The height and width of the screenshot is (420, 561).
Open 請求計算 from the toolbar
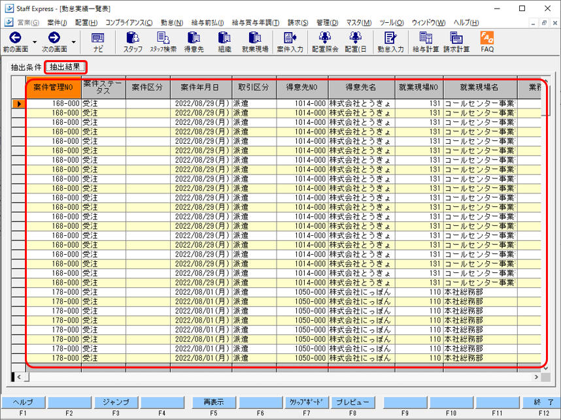coord(456,42)
